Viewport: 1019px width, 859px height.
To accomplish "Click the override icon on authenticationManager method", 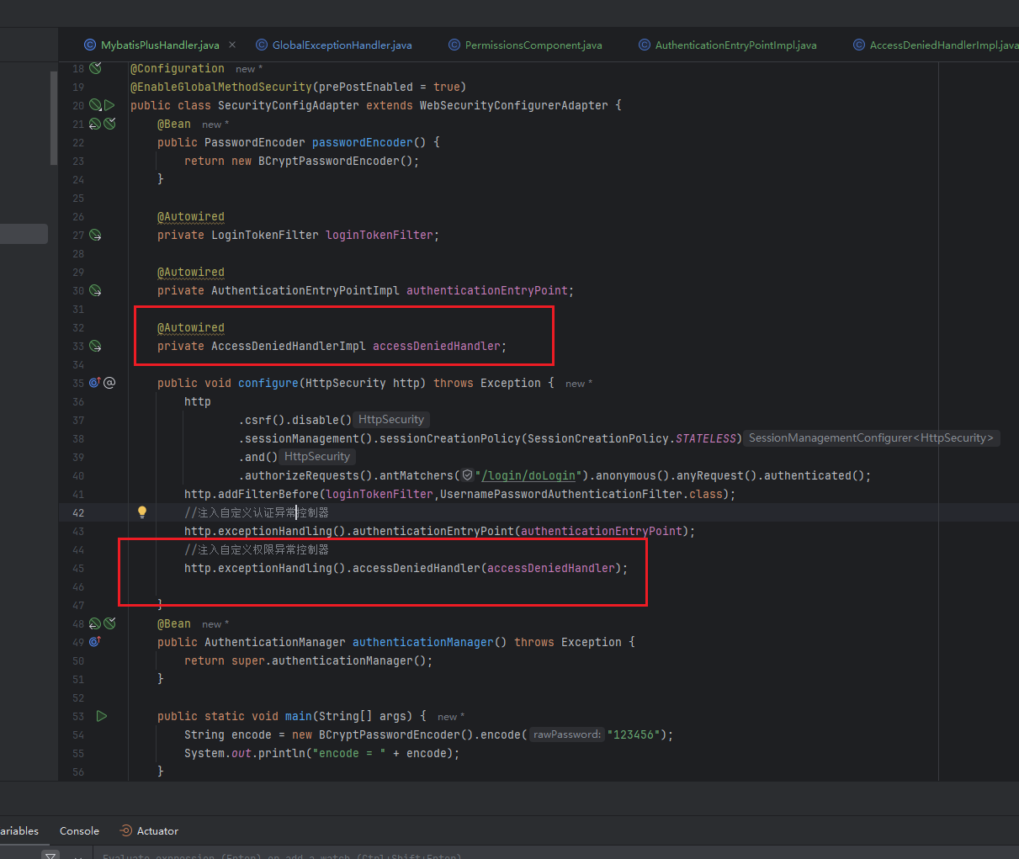I will click(x=93, y=642).
